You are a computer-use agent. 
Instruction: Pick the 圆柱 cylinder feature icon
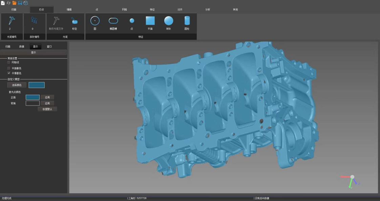tap(187, 21)
